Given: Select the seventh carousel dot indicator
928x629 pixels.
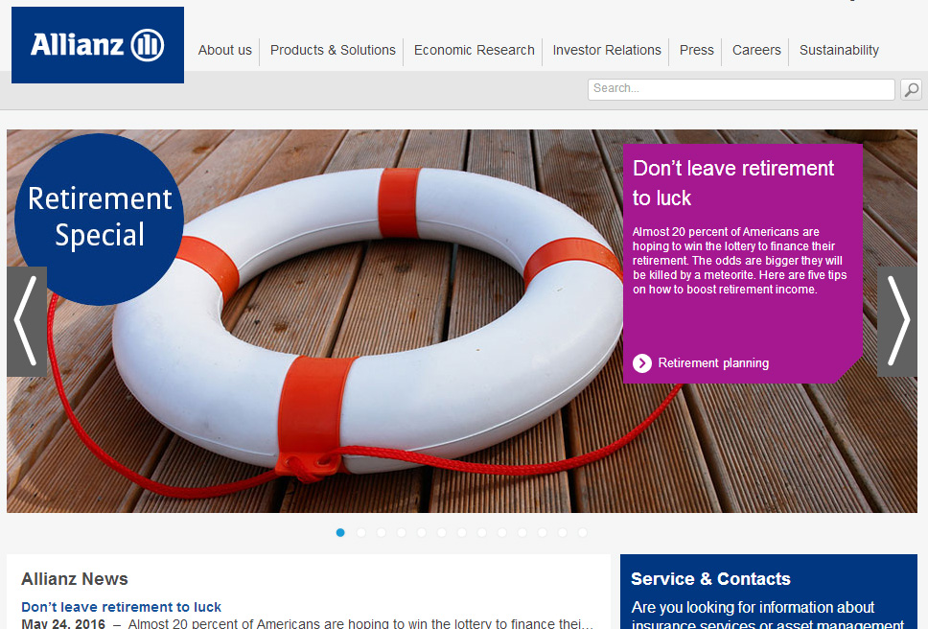Looking at the screenshot, I should coord(462,532).
